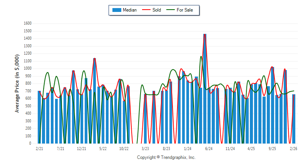
Task: Click the 1600 y-axis value label
Action: coord(27,23)
